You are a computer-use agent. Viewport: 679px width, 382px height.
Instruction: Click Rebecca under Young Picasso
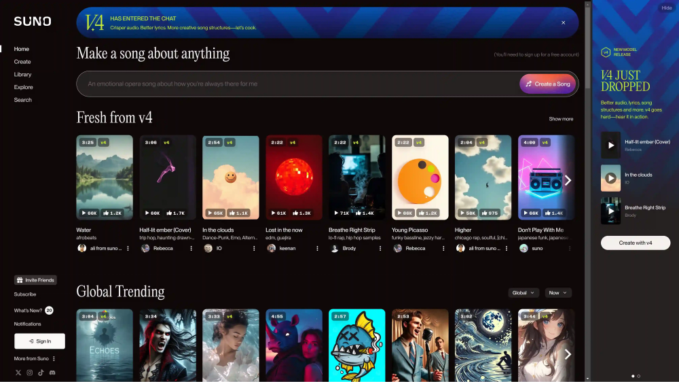(x=416, y=249)
